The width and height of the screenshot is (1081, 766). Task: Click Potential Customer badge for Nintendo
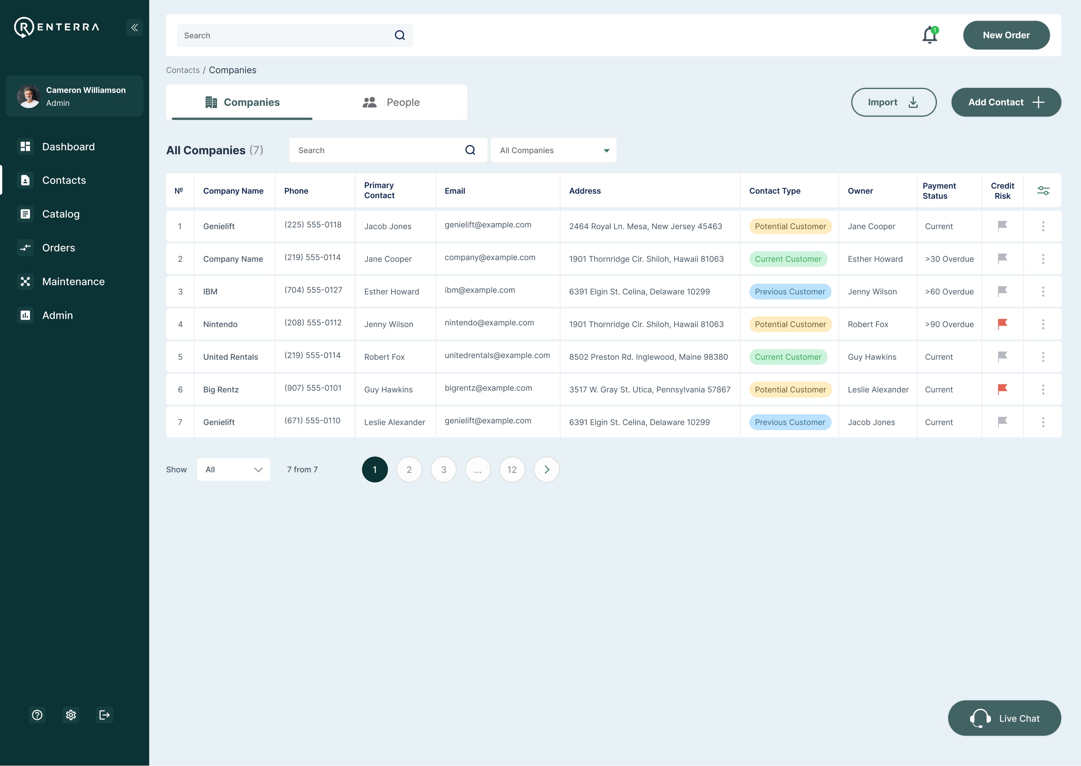790,324
